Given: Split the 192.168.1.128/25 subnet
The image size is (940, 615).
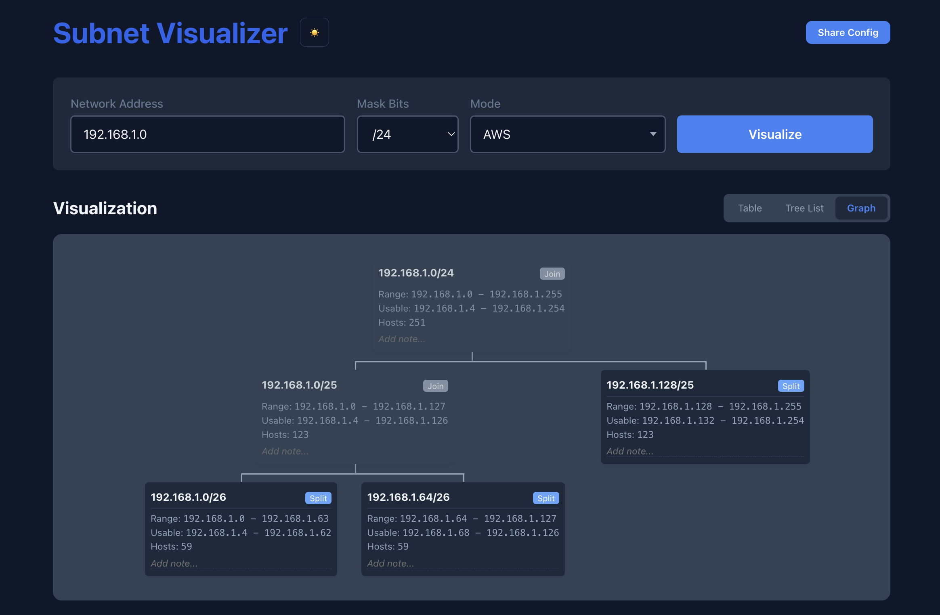Looking at the screenshot, I should tap(791, 386).
